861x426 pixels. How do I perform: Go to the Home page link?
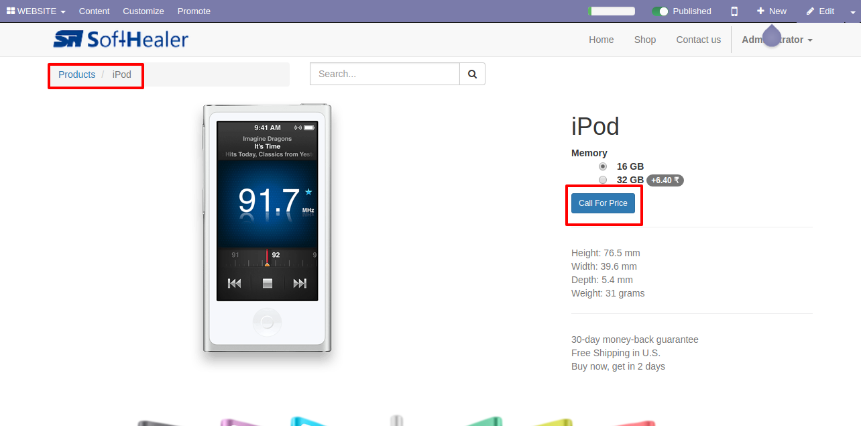coord(601,40)
